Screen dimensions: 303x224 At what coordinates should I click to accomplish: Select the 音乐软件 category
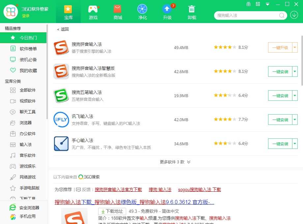[x=23, y=155]
